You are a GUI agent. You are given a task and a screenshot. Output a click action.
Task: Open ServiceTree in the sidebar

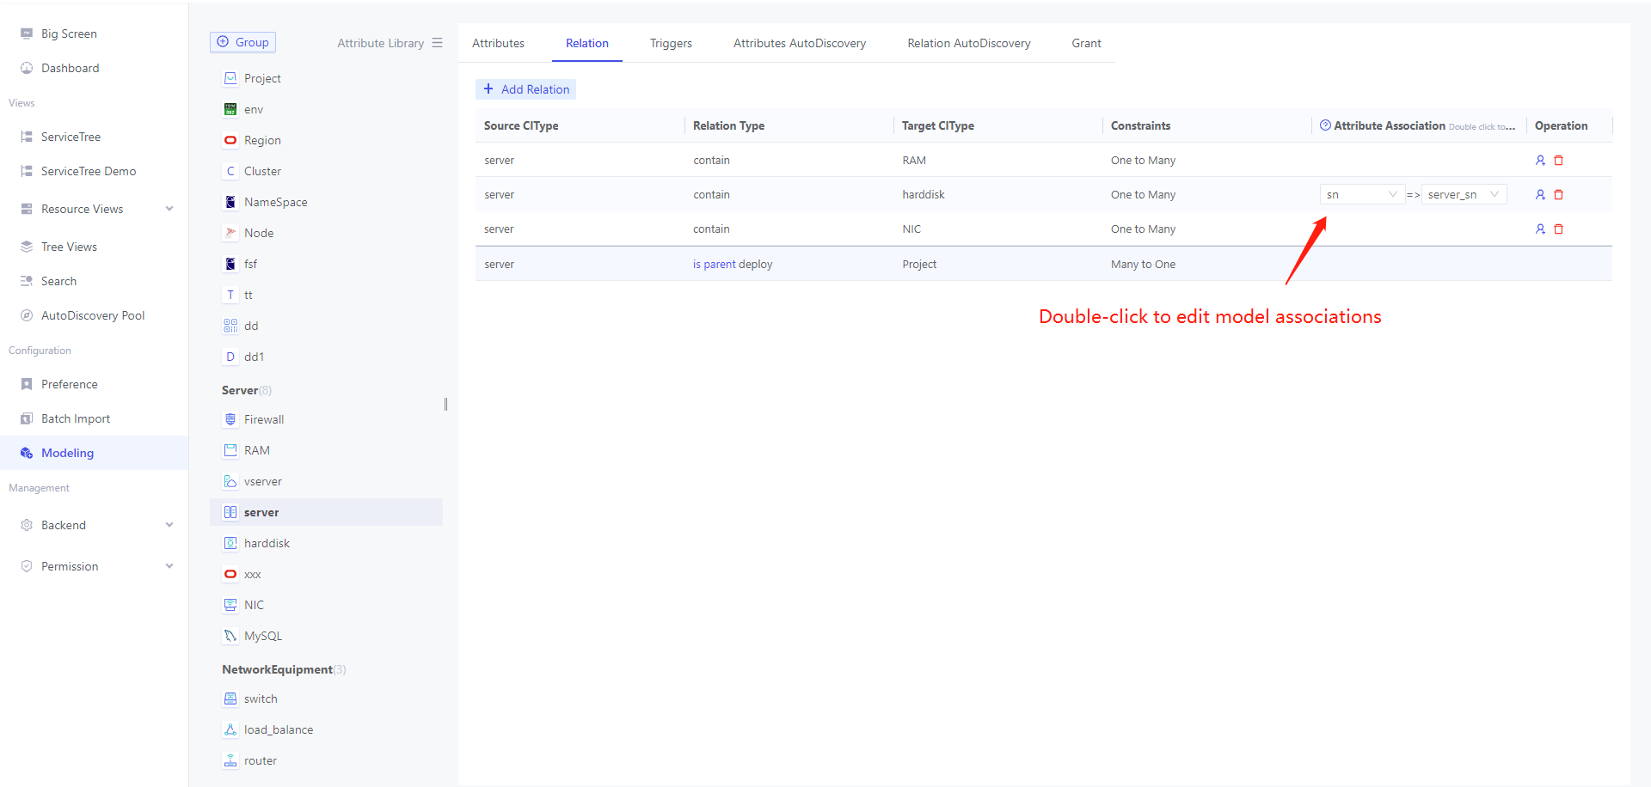94,137
